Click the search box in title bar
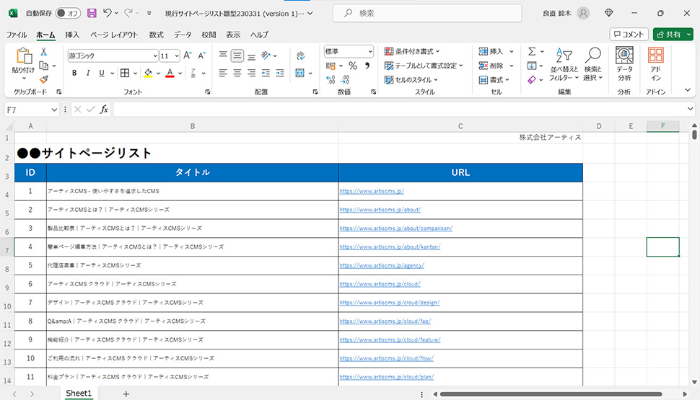 tap(427, 14)
